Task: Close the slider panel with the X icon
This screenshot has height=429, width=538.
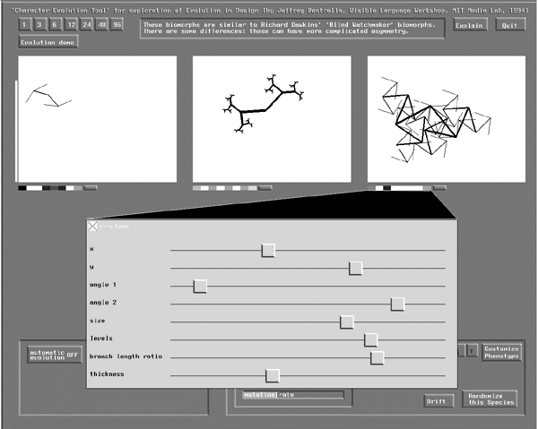Action: 92,227
